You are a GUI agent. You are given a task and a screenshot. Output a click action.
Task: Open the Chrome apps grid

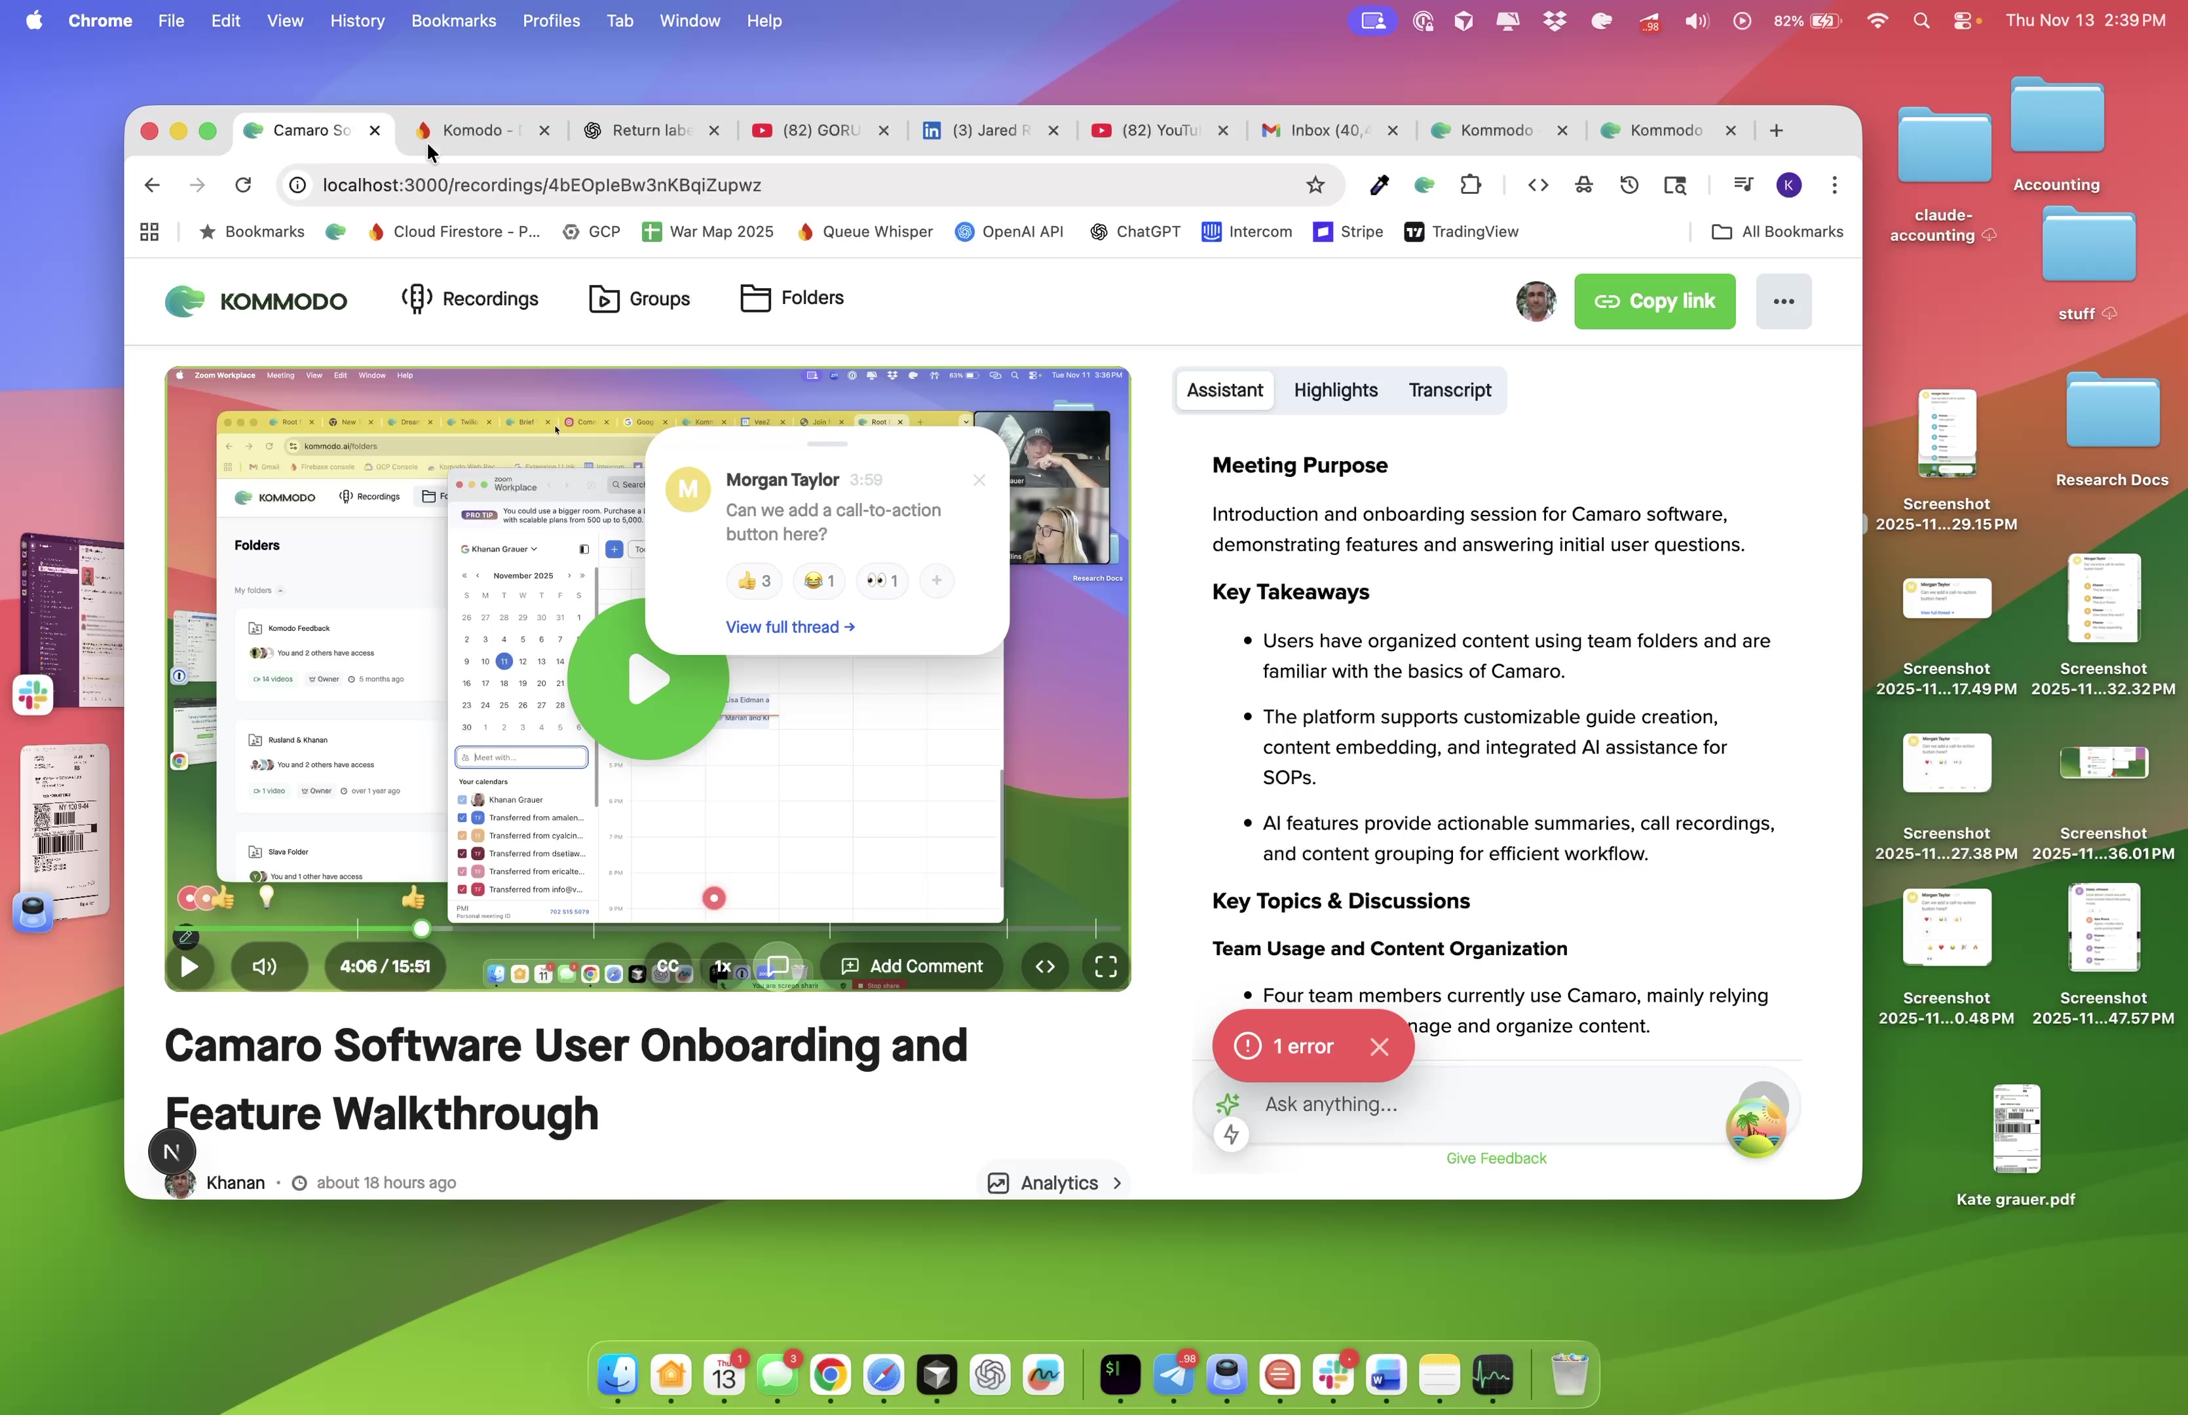149,231
